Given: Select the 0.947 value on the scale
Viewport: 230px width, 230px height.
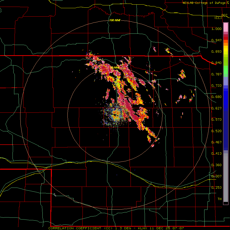Looking at the screenshot, I should pos(216,40).
